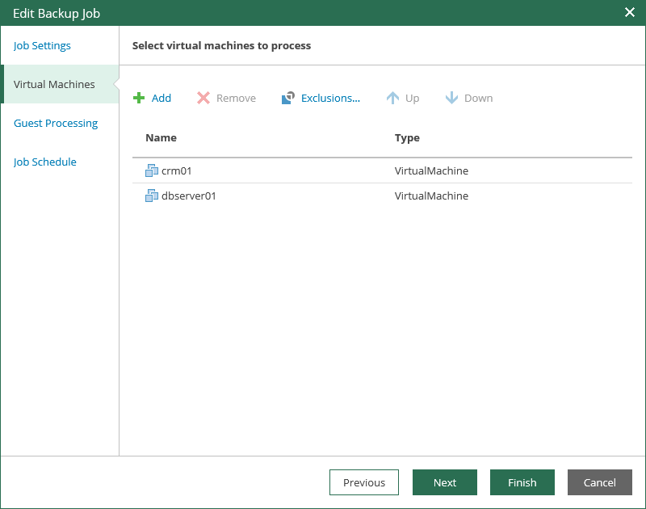The image size is (646, 509).
Task: Select the crm01 row's VirtualMachine type cell
Action: 431,170
